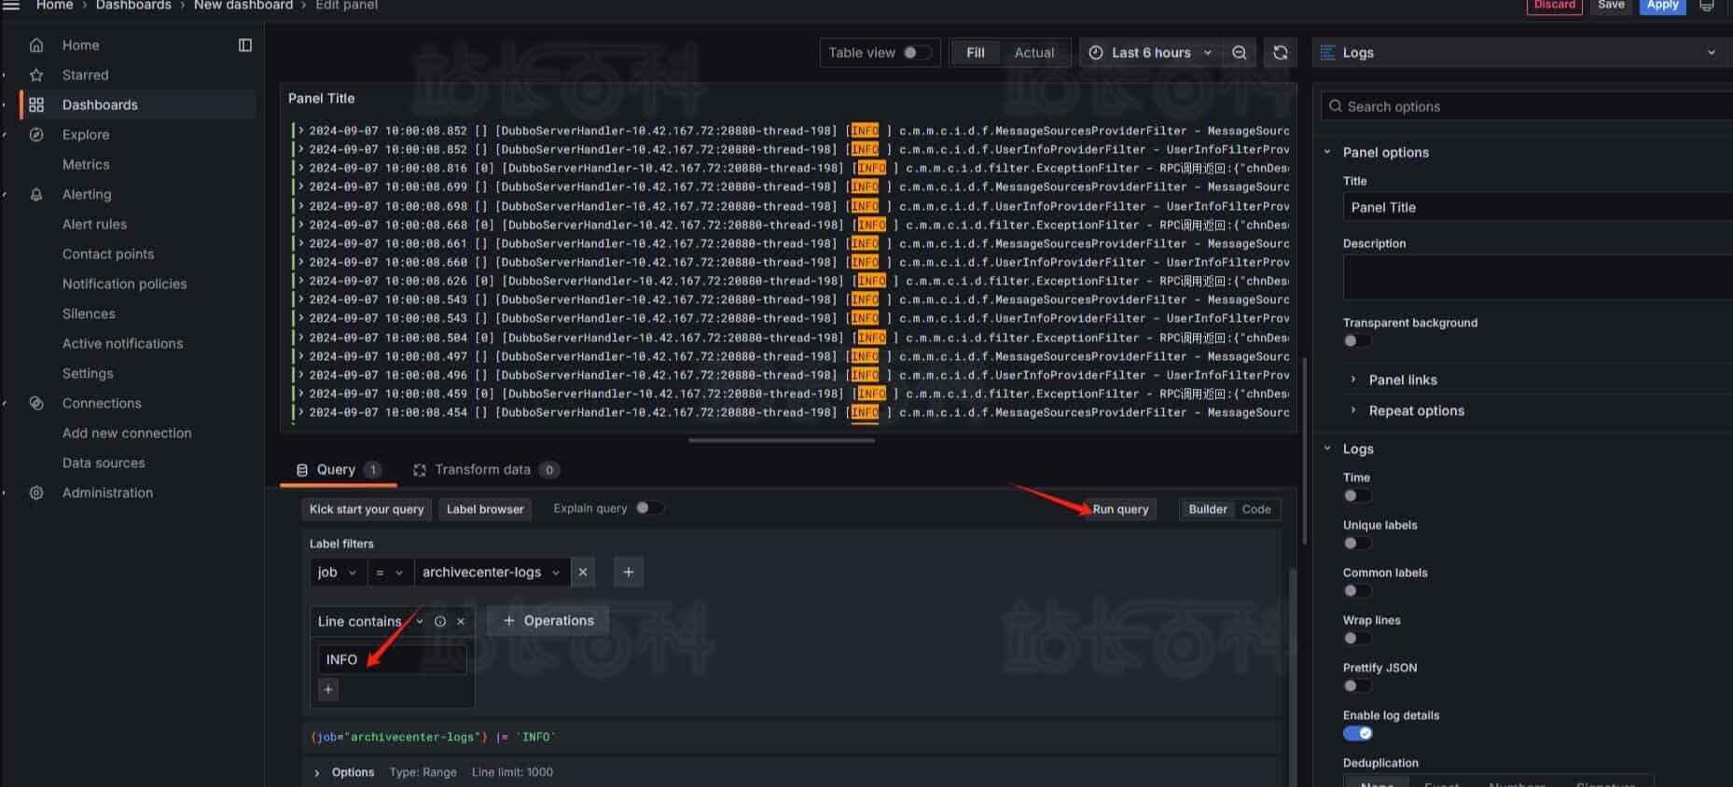This screenshot has width=1733, height=787.
Task: Remove the Line contains operation
Action: (x=461, y=621)
